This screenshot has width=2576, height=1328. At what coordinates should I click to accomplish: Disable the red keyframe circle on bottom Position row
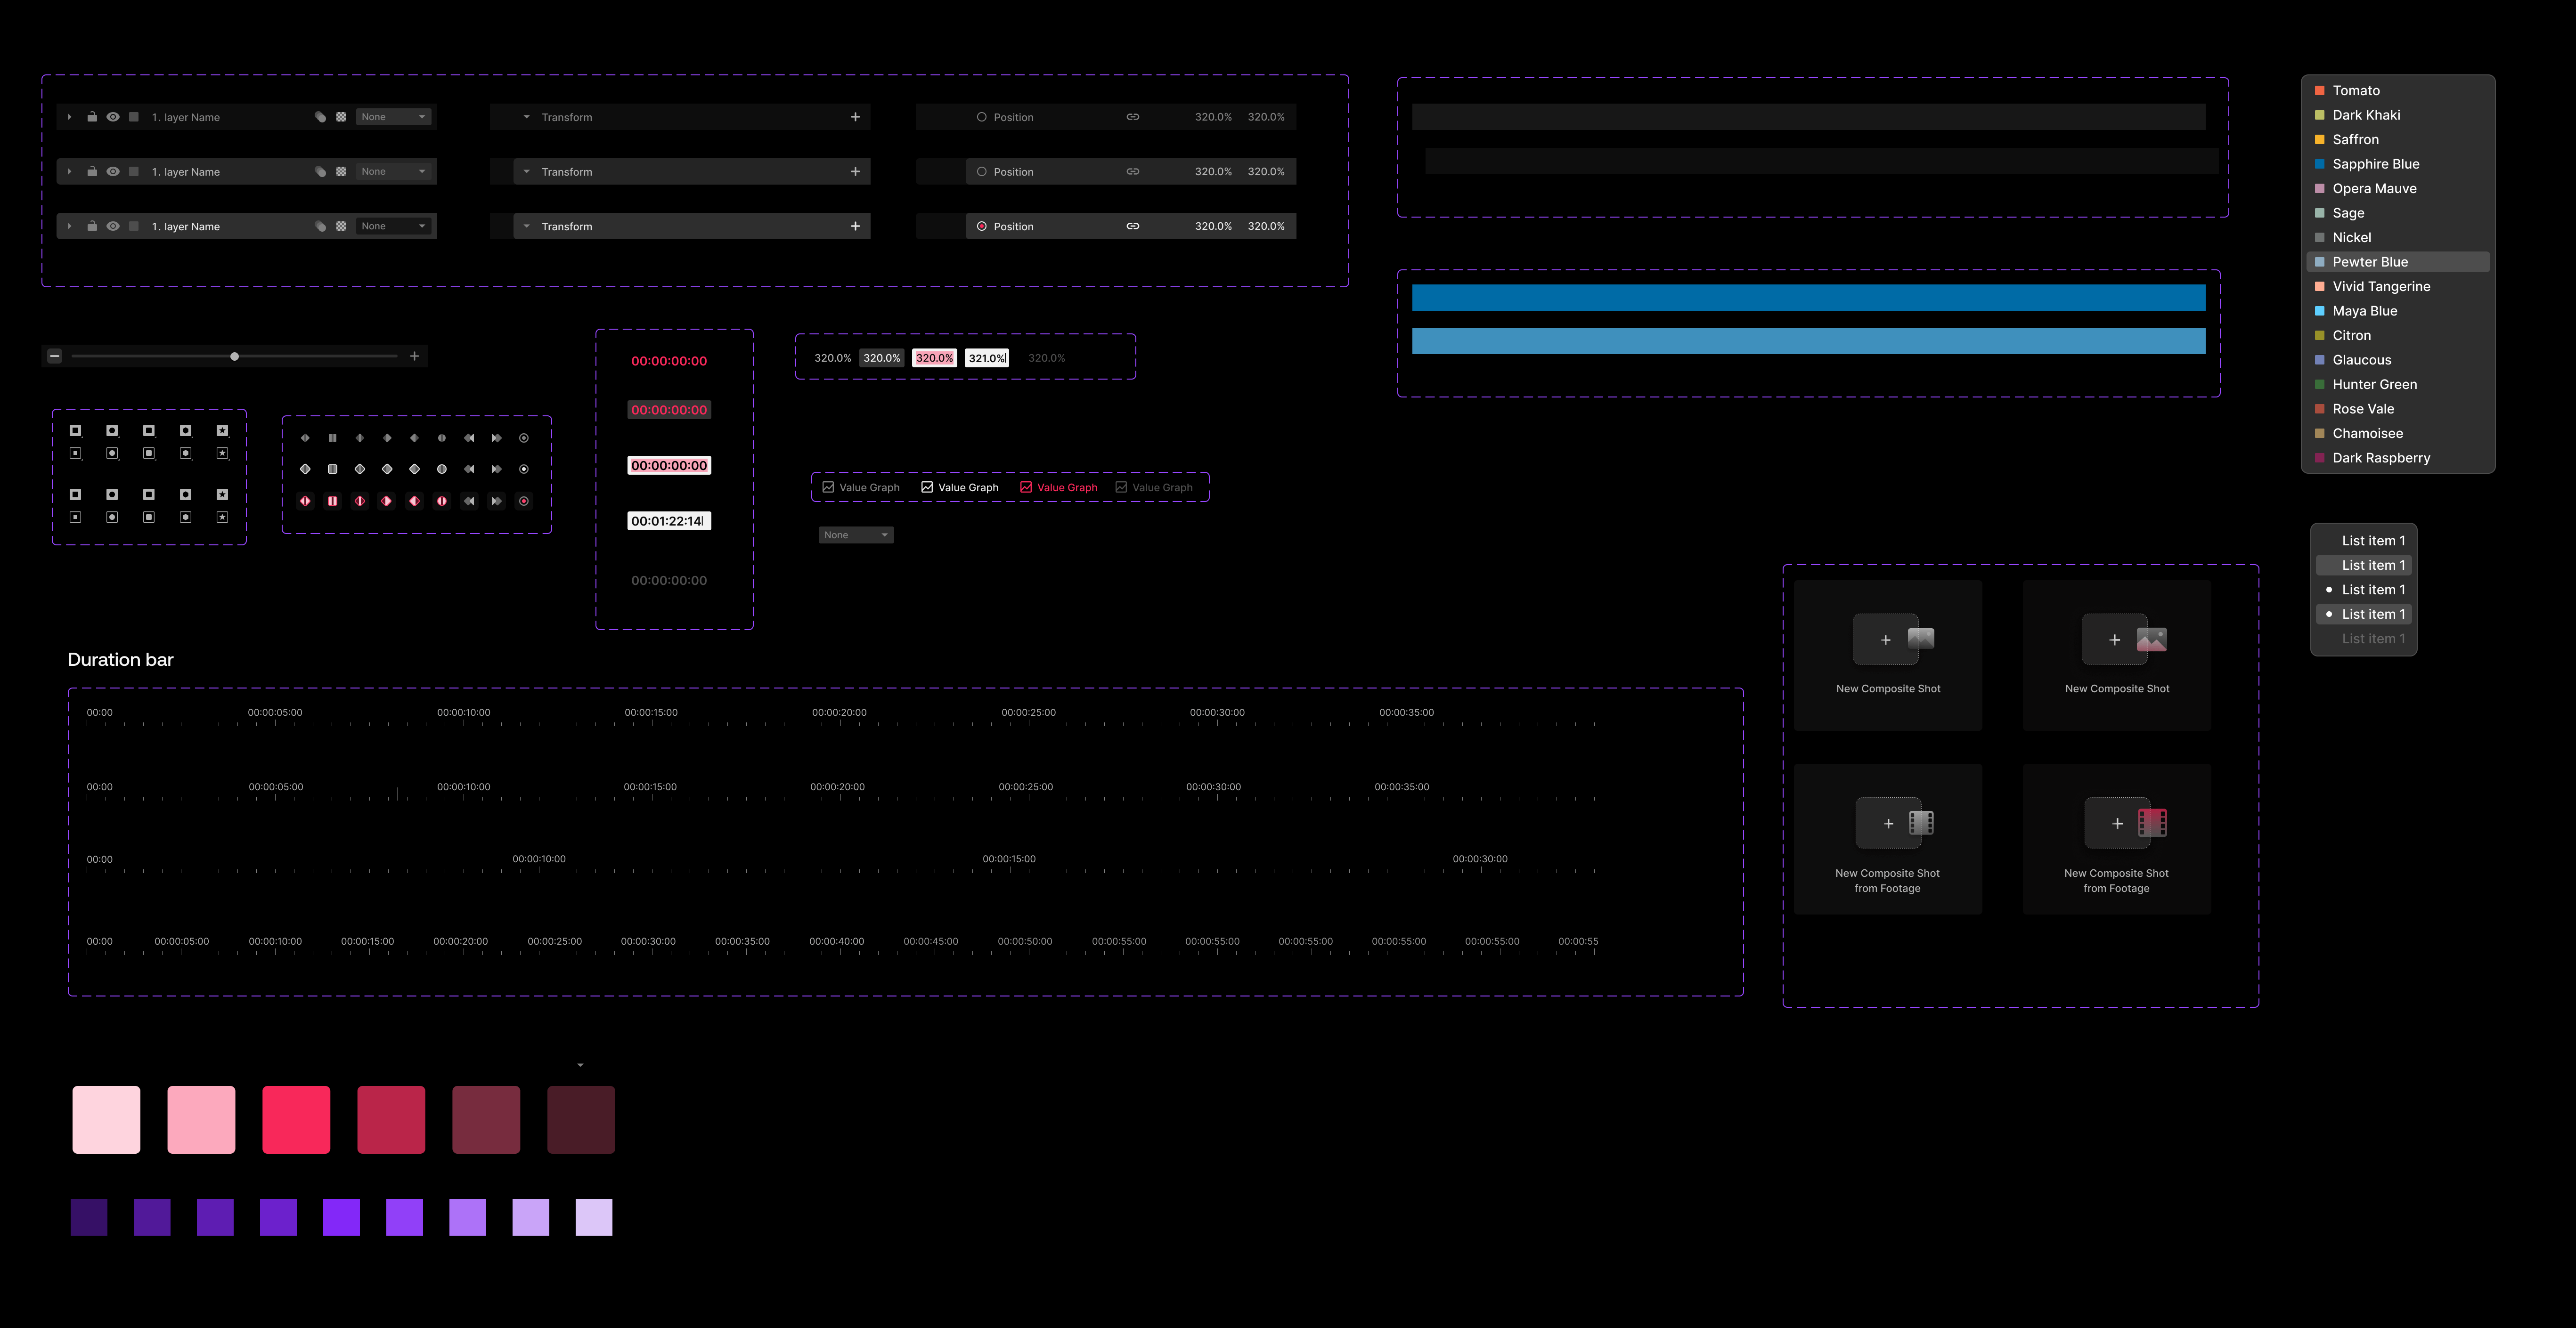[x=981, y=226]
